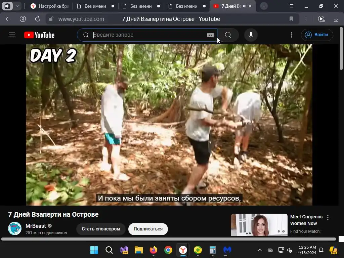Open Calculator from taskbar

[x=213, y=250]
